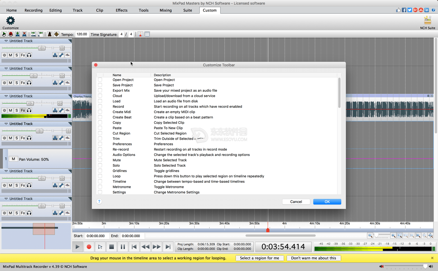
Task: Collapse the fifth Untitled Track triangle
Action: [x=6, y=171]
